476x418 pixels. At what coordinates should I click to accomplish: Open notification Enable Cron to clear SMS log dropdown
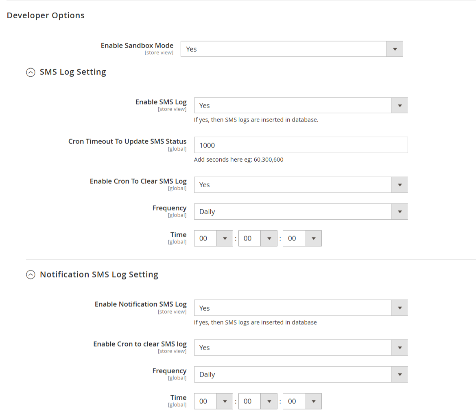301,348
